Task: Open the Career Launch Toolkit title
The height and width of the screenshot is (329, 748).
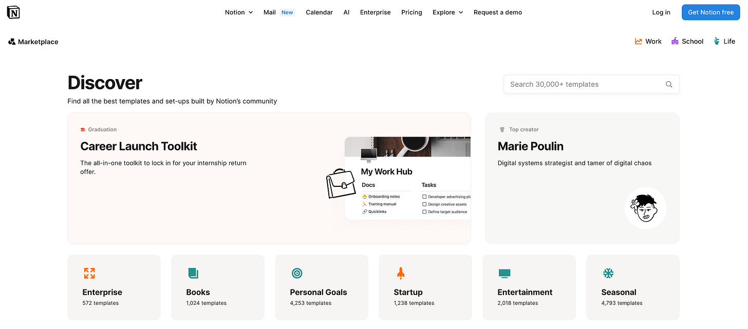Action: coord(139,146)
